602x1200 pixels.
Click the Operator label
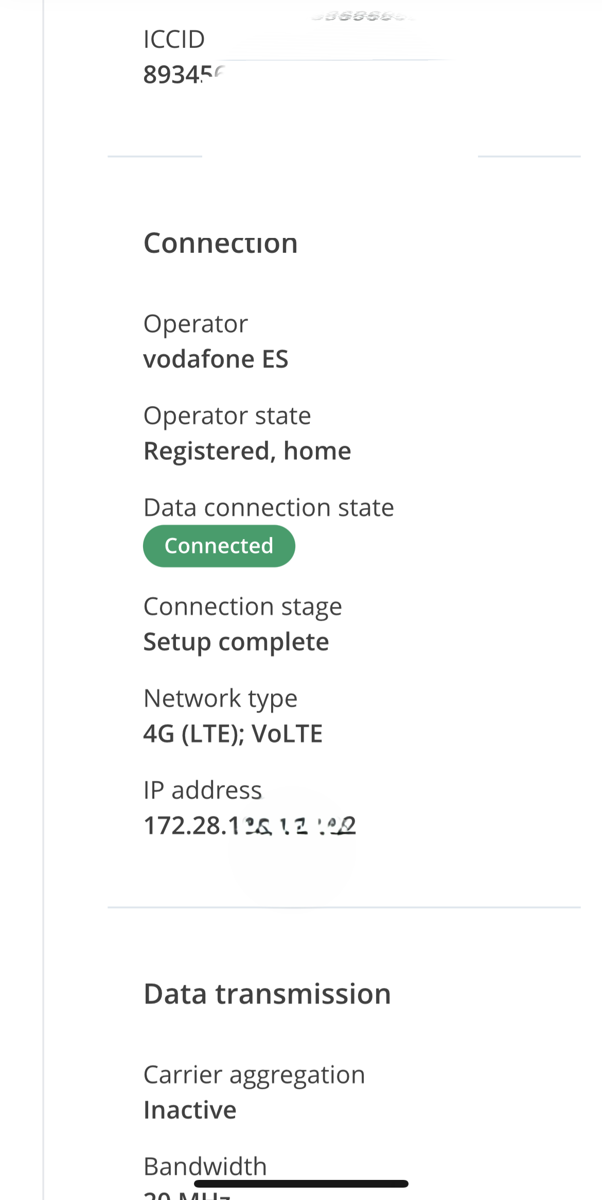[196, 324]
